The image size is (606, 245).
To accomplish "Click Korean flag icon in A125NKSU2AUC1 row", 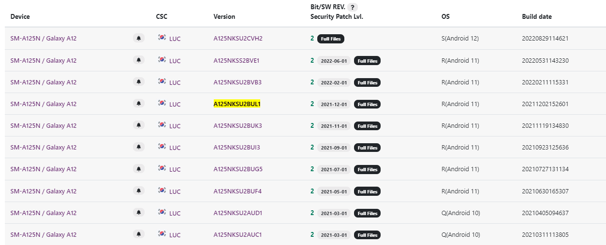I will pyautogui.click(x=162, y=234).
